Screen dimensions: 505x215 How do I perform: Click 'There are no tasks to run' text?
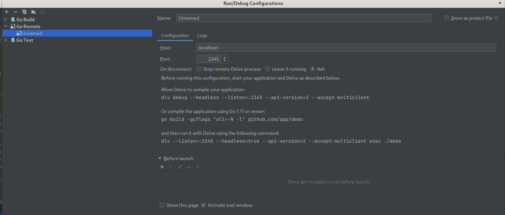click(x=328, y=182)
